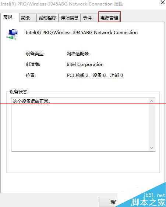
Task: Click the up arrow in device status scrollbar
Action: (151, 101)
